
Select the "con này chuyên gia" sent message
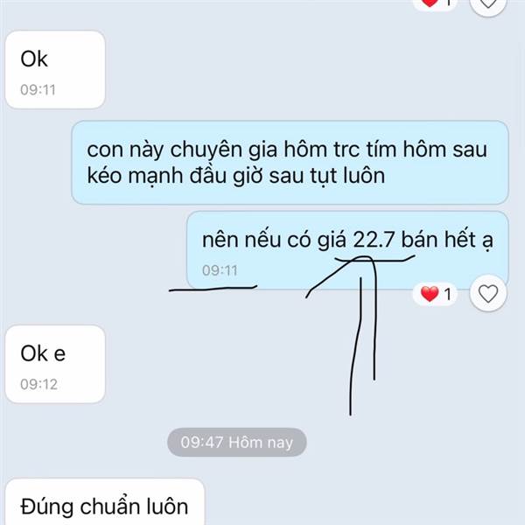coord(290,163)
